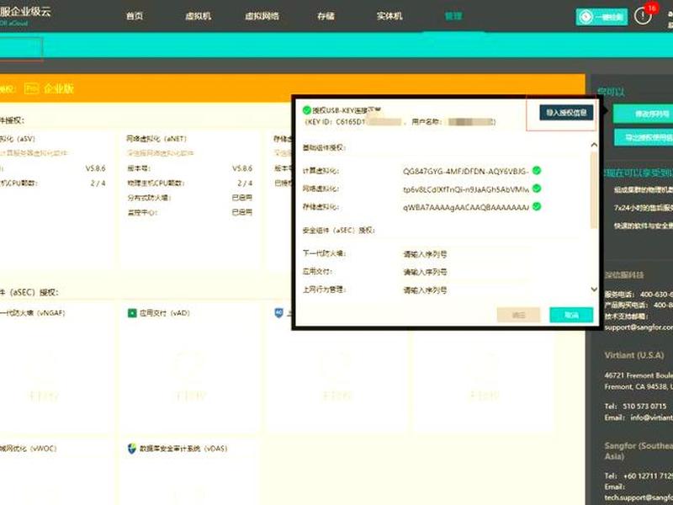Select the 实体机 tab
This screenshot has width=673, height=505.
[x=389, y=16]
